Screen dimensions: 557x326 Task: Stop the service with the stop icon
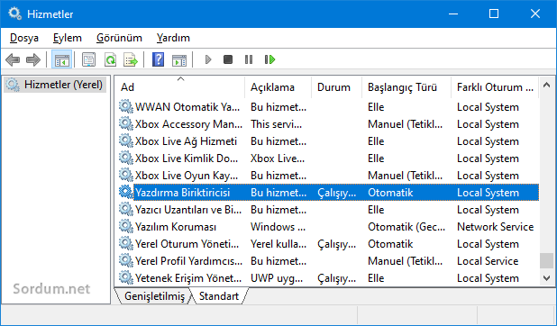(228, 59)
